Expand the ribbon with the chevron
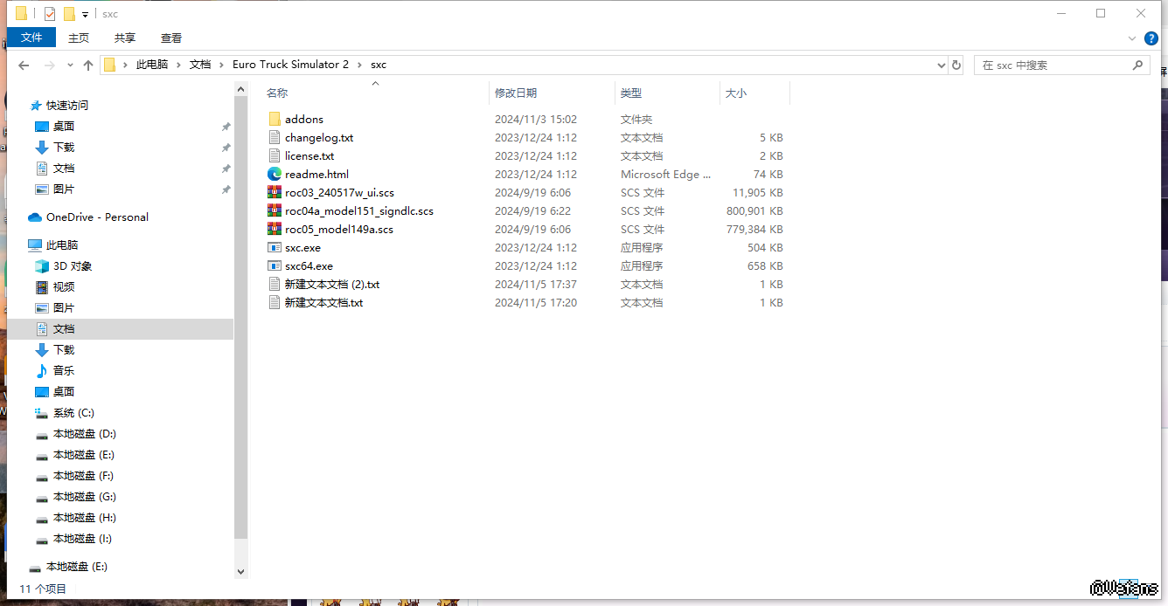1168x606 pixels. [x=1133, y=38]
